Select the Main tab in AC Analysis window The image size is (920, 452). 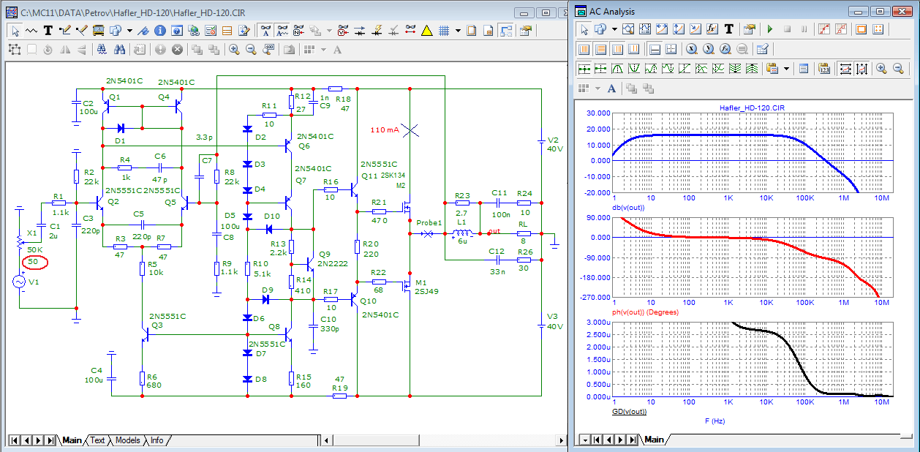653,440
